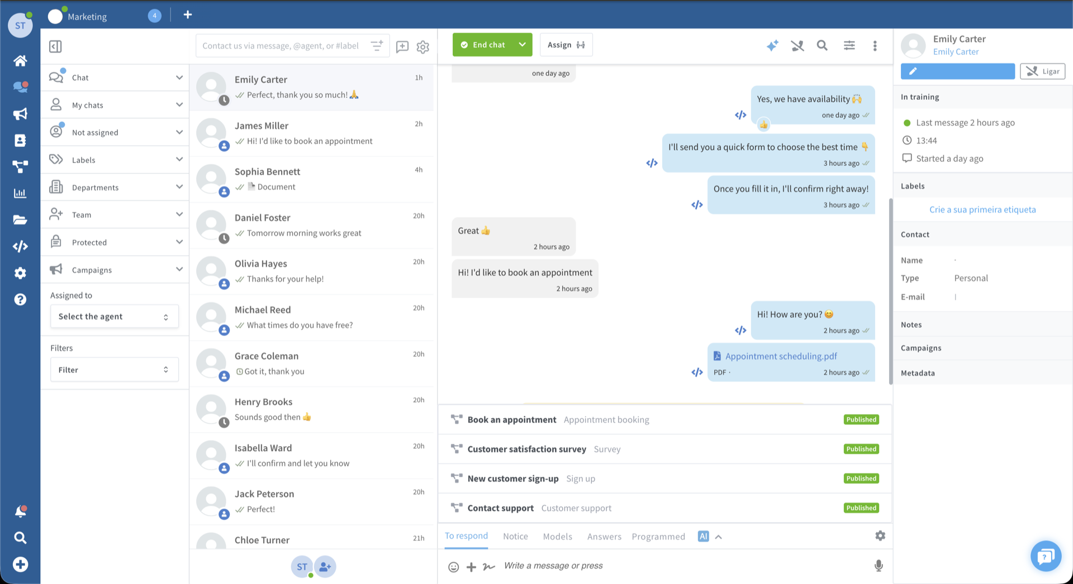
Task: Click the new conversation icon
Action: tap(402, 46)
